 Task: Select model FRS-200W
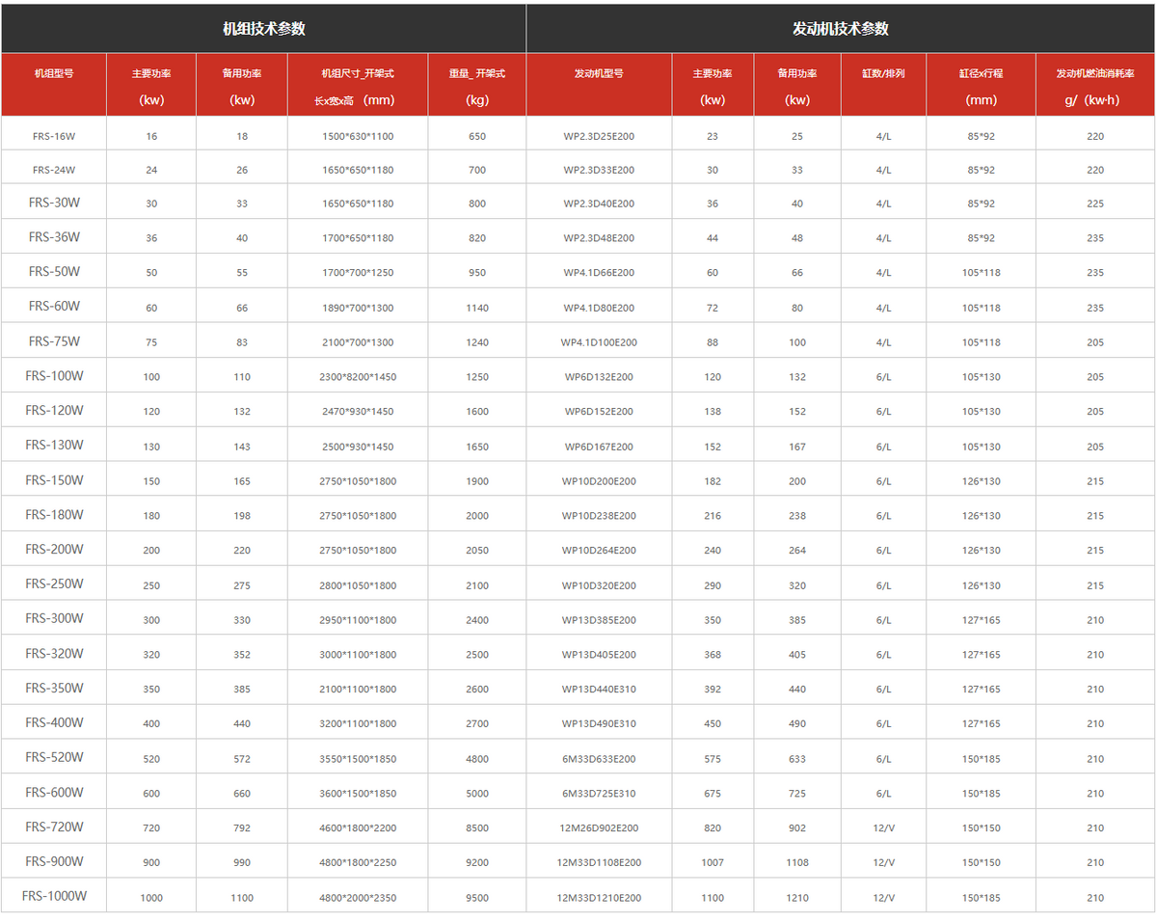[54, 550]
